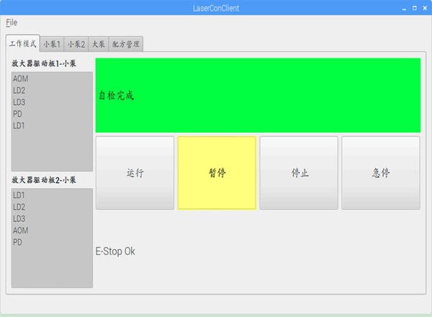Click the 急停 emergency stop button

(381, 173)
